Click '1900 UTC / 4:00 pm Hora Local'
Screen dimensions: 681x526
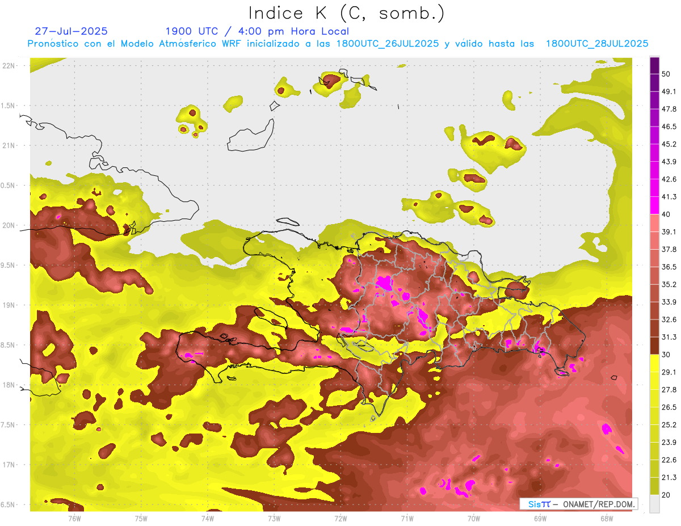(257, 31)
